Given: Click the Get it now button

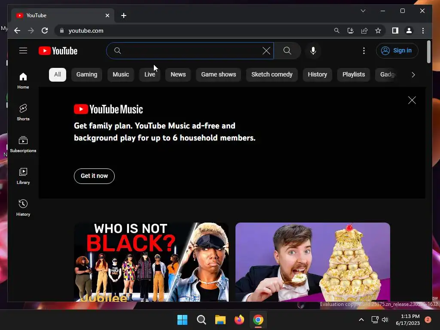Looking at the screenshot, I should tap(94, 176).
